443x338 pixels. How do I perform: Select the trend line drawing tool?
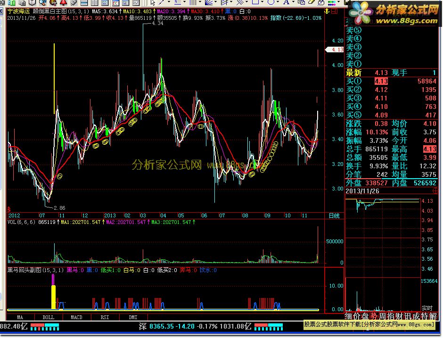[162, 2]
